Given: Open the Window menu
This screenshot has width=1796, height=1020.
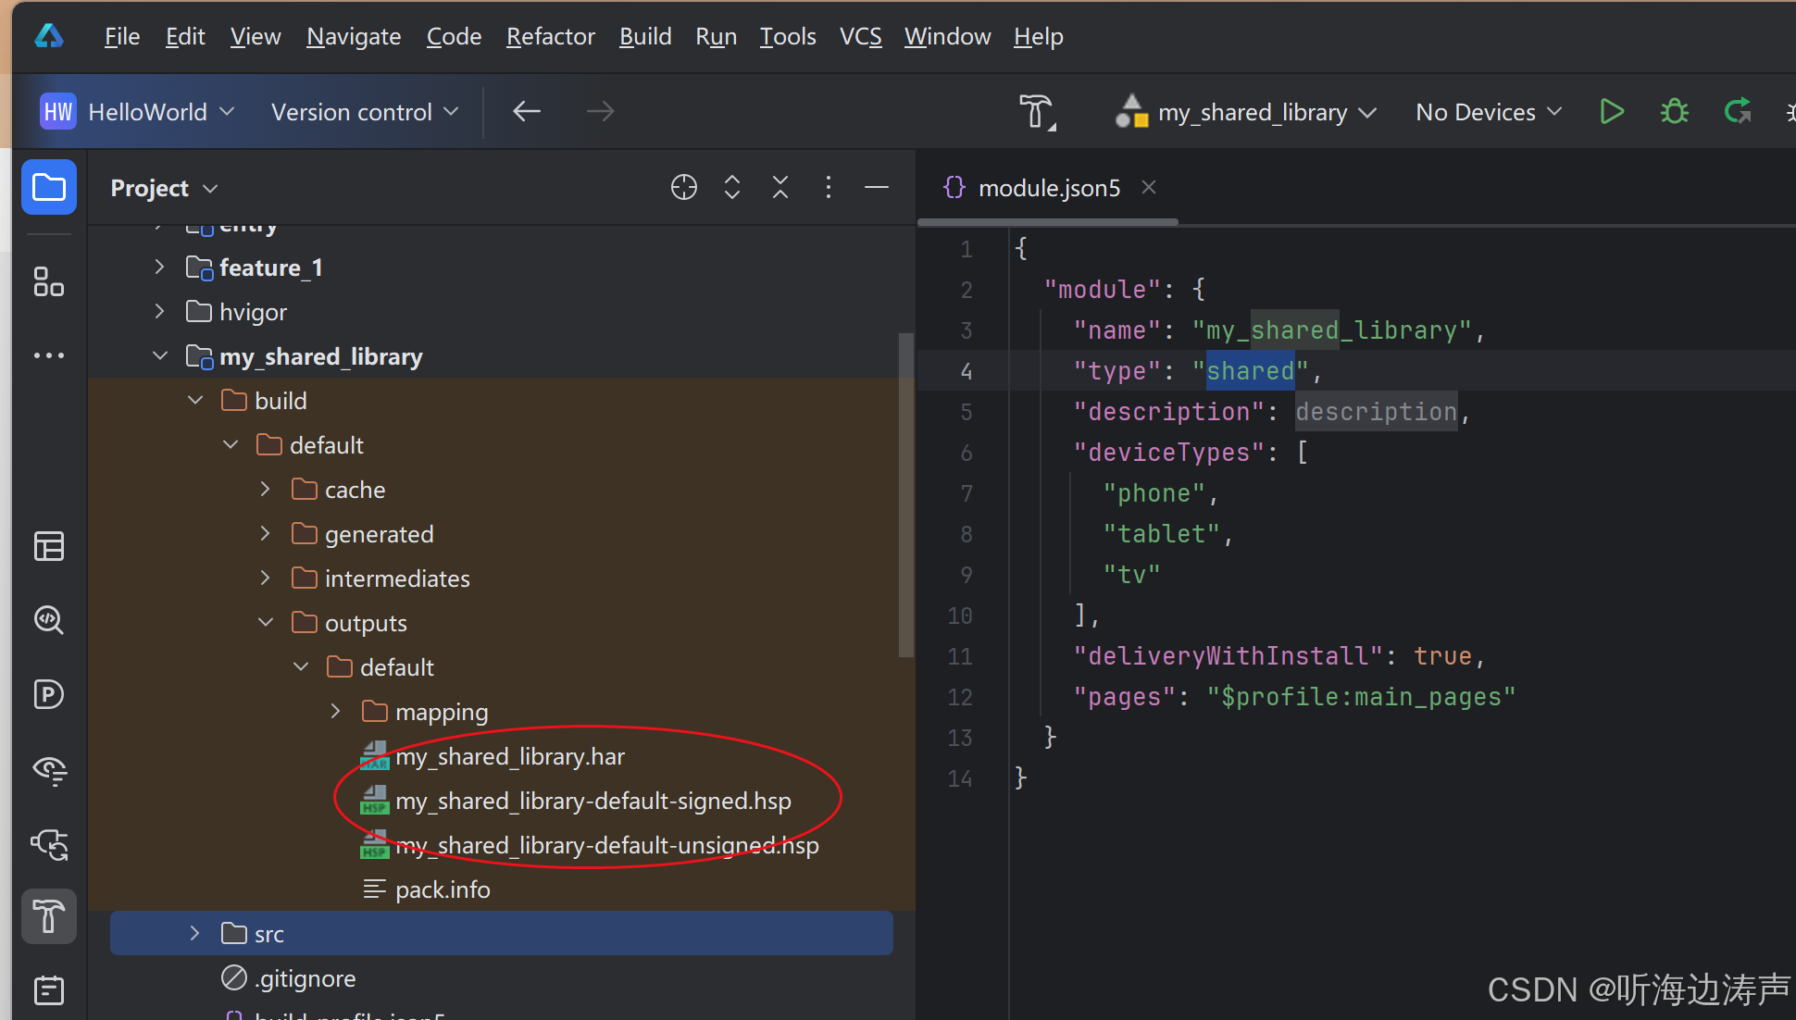Looking at the screenshot, I should [947, 36].
